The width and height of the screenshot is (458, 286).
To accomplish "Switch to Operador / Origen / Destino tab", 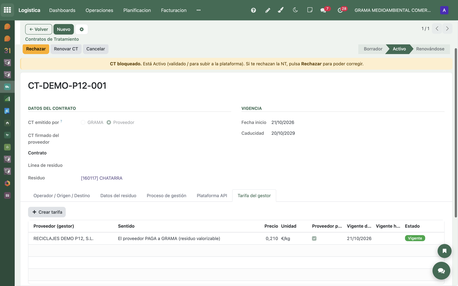I will pos(62,196).
